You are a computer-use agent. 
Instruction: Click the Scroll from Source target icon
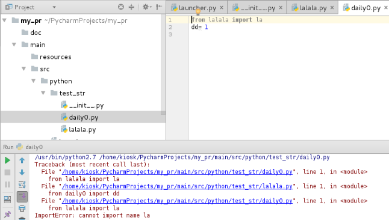pyautogui.click(x=121, y=7)
